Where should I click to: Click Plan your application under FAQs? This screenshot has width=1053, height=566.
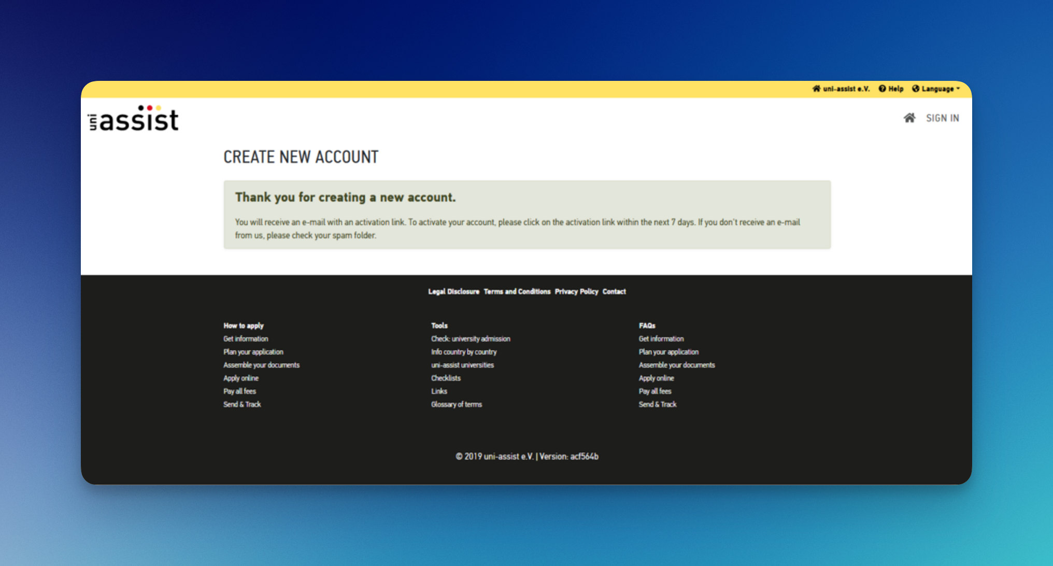668,351
